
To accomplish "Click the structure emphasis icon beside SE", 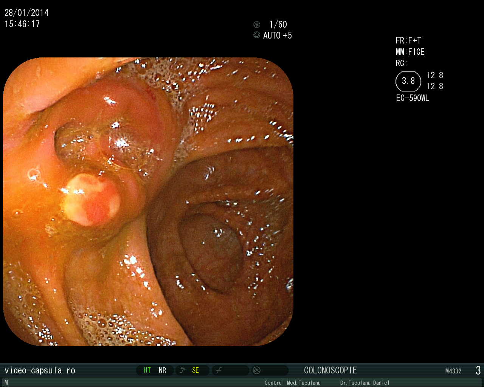I will tap(183, 370).
